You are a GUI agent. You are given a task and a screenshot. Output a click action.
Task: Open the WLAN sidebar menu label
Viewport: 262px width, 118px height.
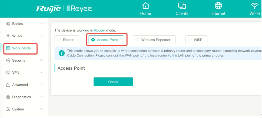click(x=17, y=36)
